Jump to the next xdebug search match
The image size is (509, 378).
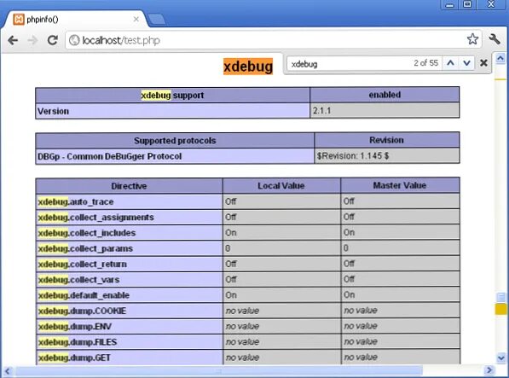coord(467,62)
